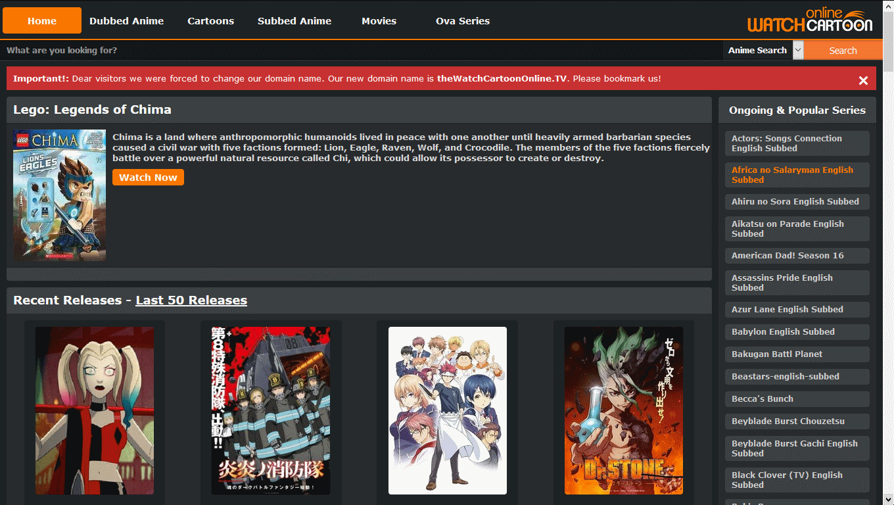Open the Dr. Stone poster thumbnail

coord(624,410)
